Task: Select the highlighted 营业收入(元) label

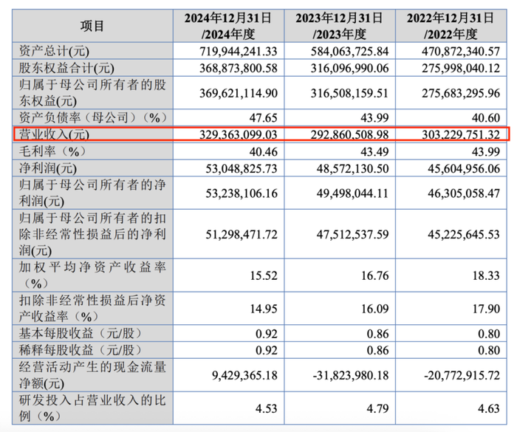Action: [54, 134]
